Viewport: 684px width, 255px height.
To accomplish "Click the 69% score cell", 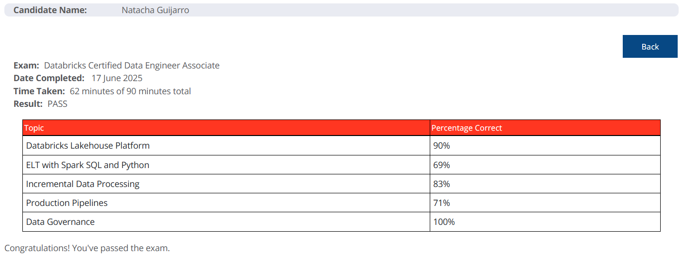I will (545, 165).
